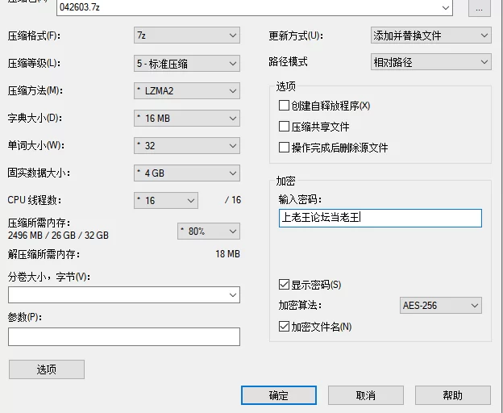The image size is (503, 413).
Task: Click the 确定 button
Action: (278, 395)
